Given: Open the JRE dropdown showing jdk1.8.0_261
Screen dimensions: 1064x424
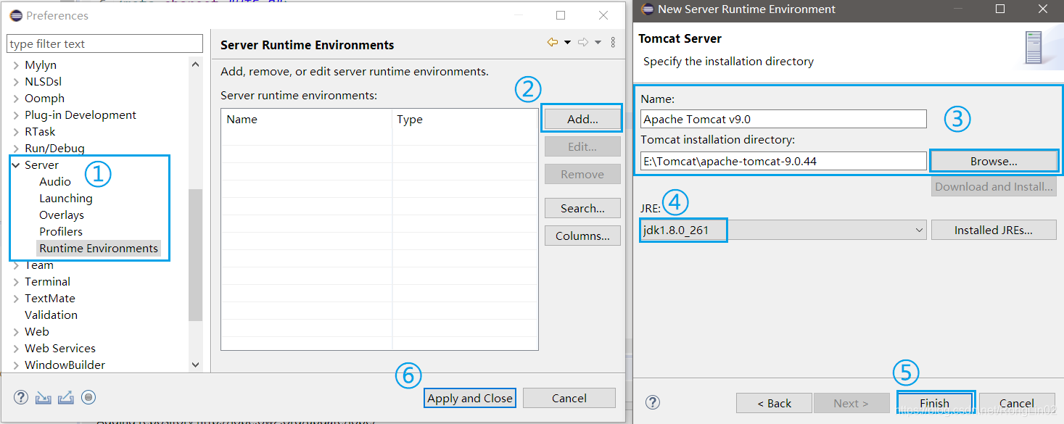Looking at the screenshot, I should (783, 230).
